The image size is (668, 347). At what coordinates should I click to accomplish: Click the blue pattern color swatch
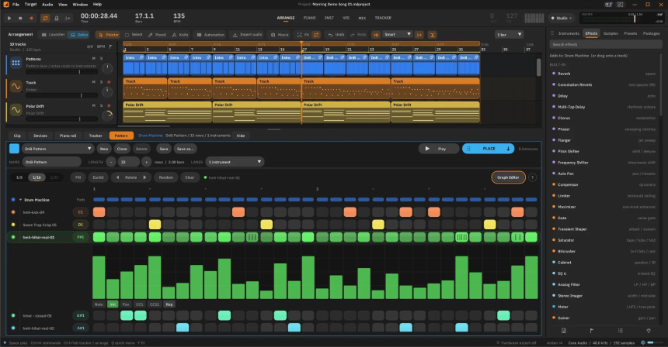point(14,149)
